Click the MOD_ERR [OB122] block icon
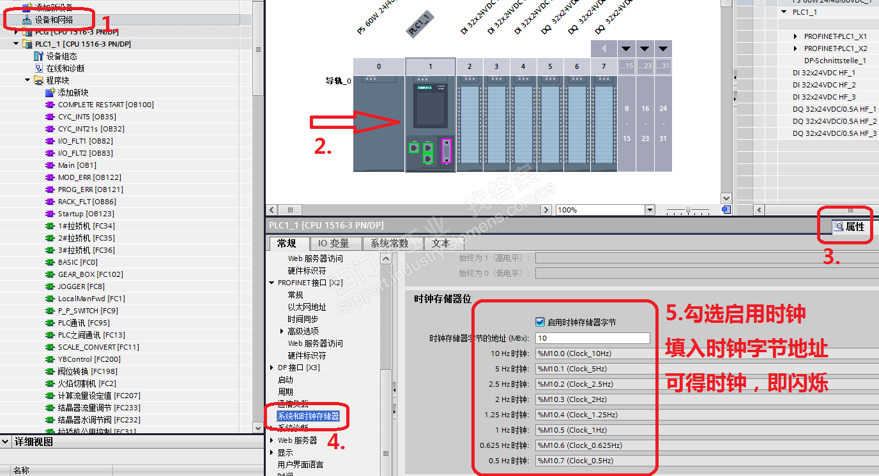This screenshot has height=476, width=879. (50, 177)
